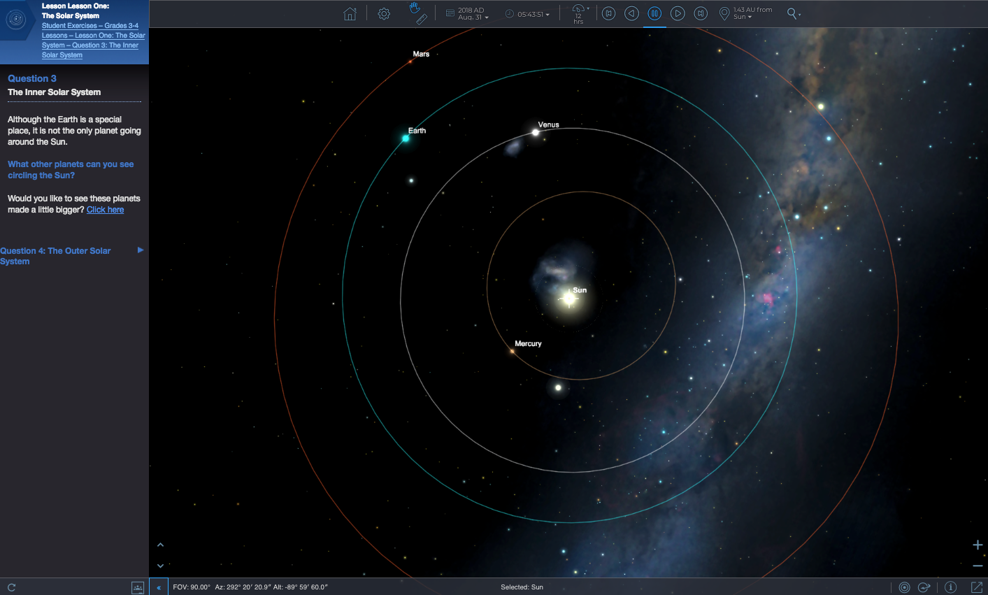Select the ruler measurement tool
The image size is (988, 595).
click(x=421, y=20)
